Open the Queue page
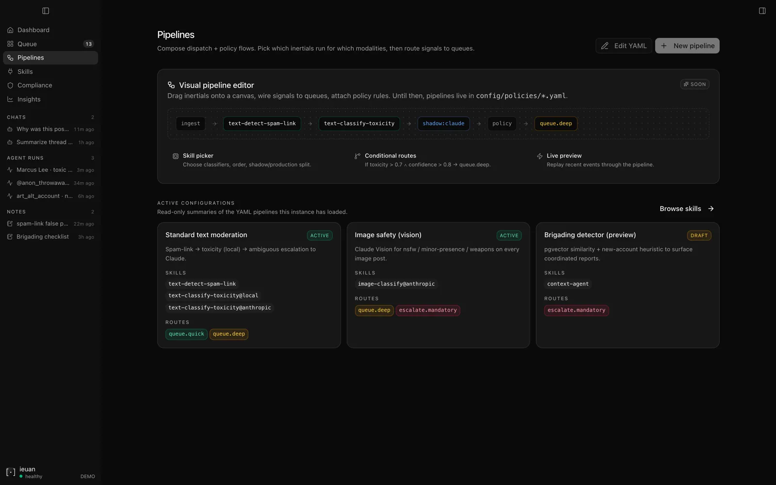The image size is (776, 485). (x=50, y=44)
